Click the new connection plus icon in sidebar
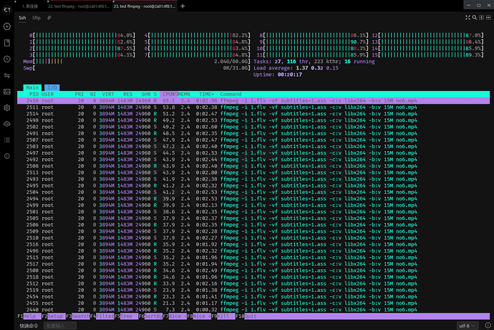The image size is (494, 330). click(7, 26)
